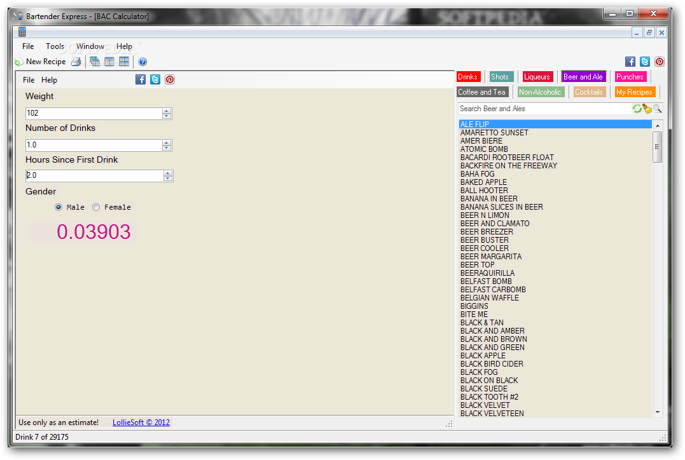Image resolution: width=685 pixels, height=460 pixels.
Task: Select the Female gender radio button
Action: 96,207
